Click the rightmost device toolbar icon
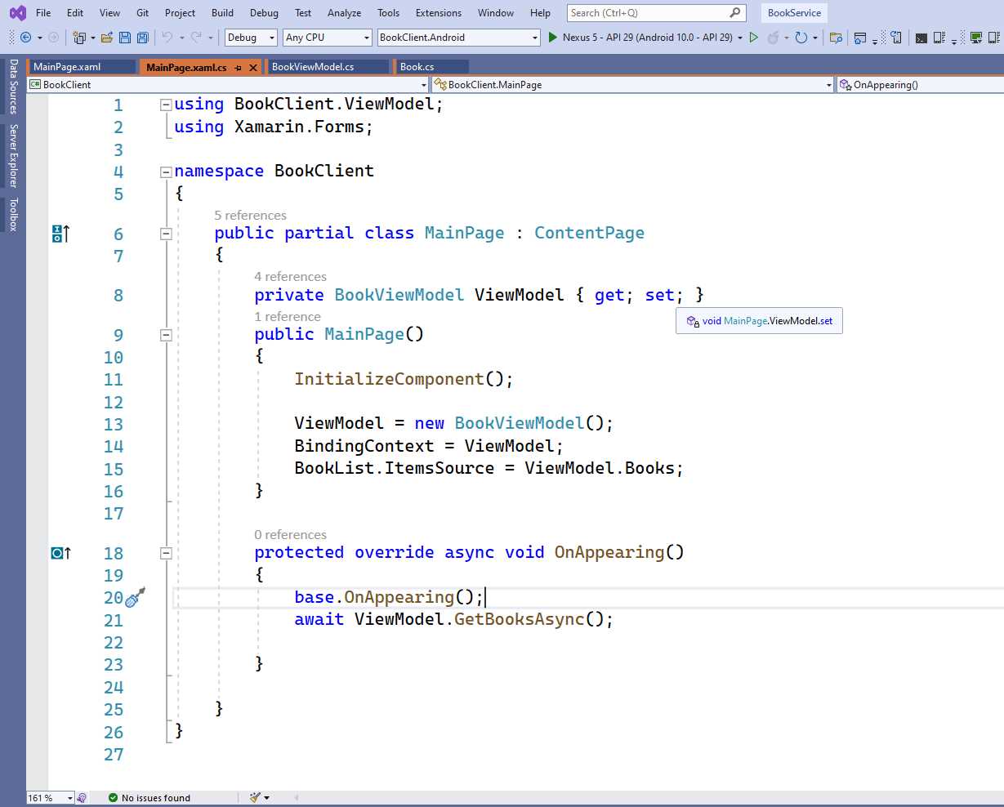Viewport: 1004px width, 807px height. (993, 38)
